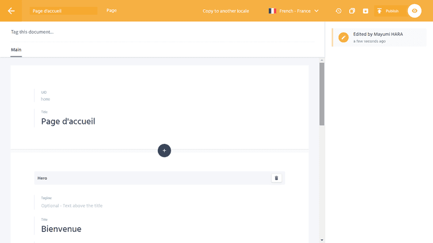Click the pencil edit icon in sidebar

(x=343, y=37)
